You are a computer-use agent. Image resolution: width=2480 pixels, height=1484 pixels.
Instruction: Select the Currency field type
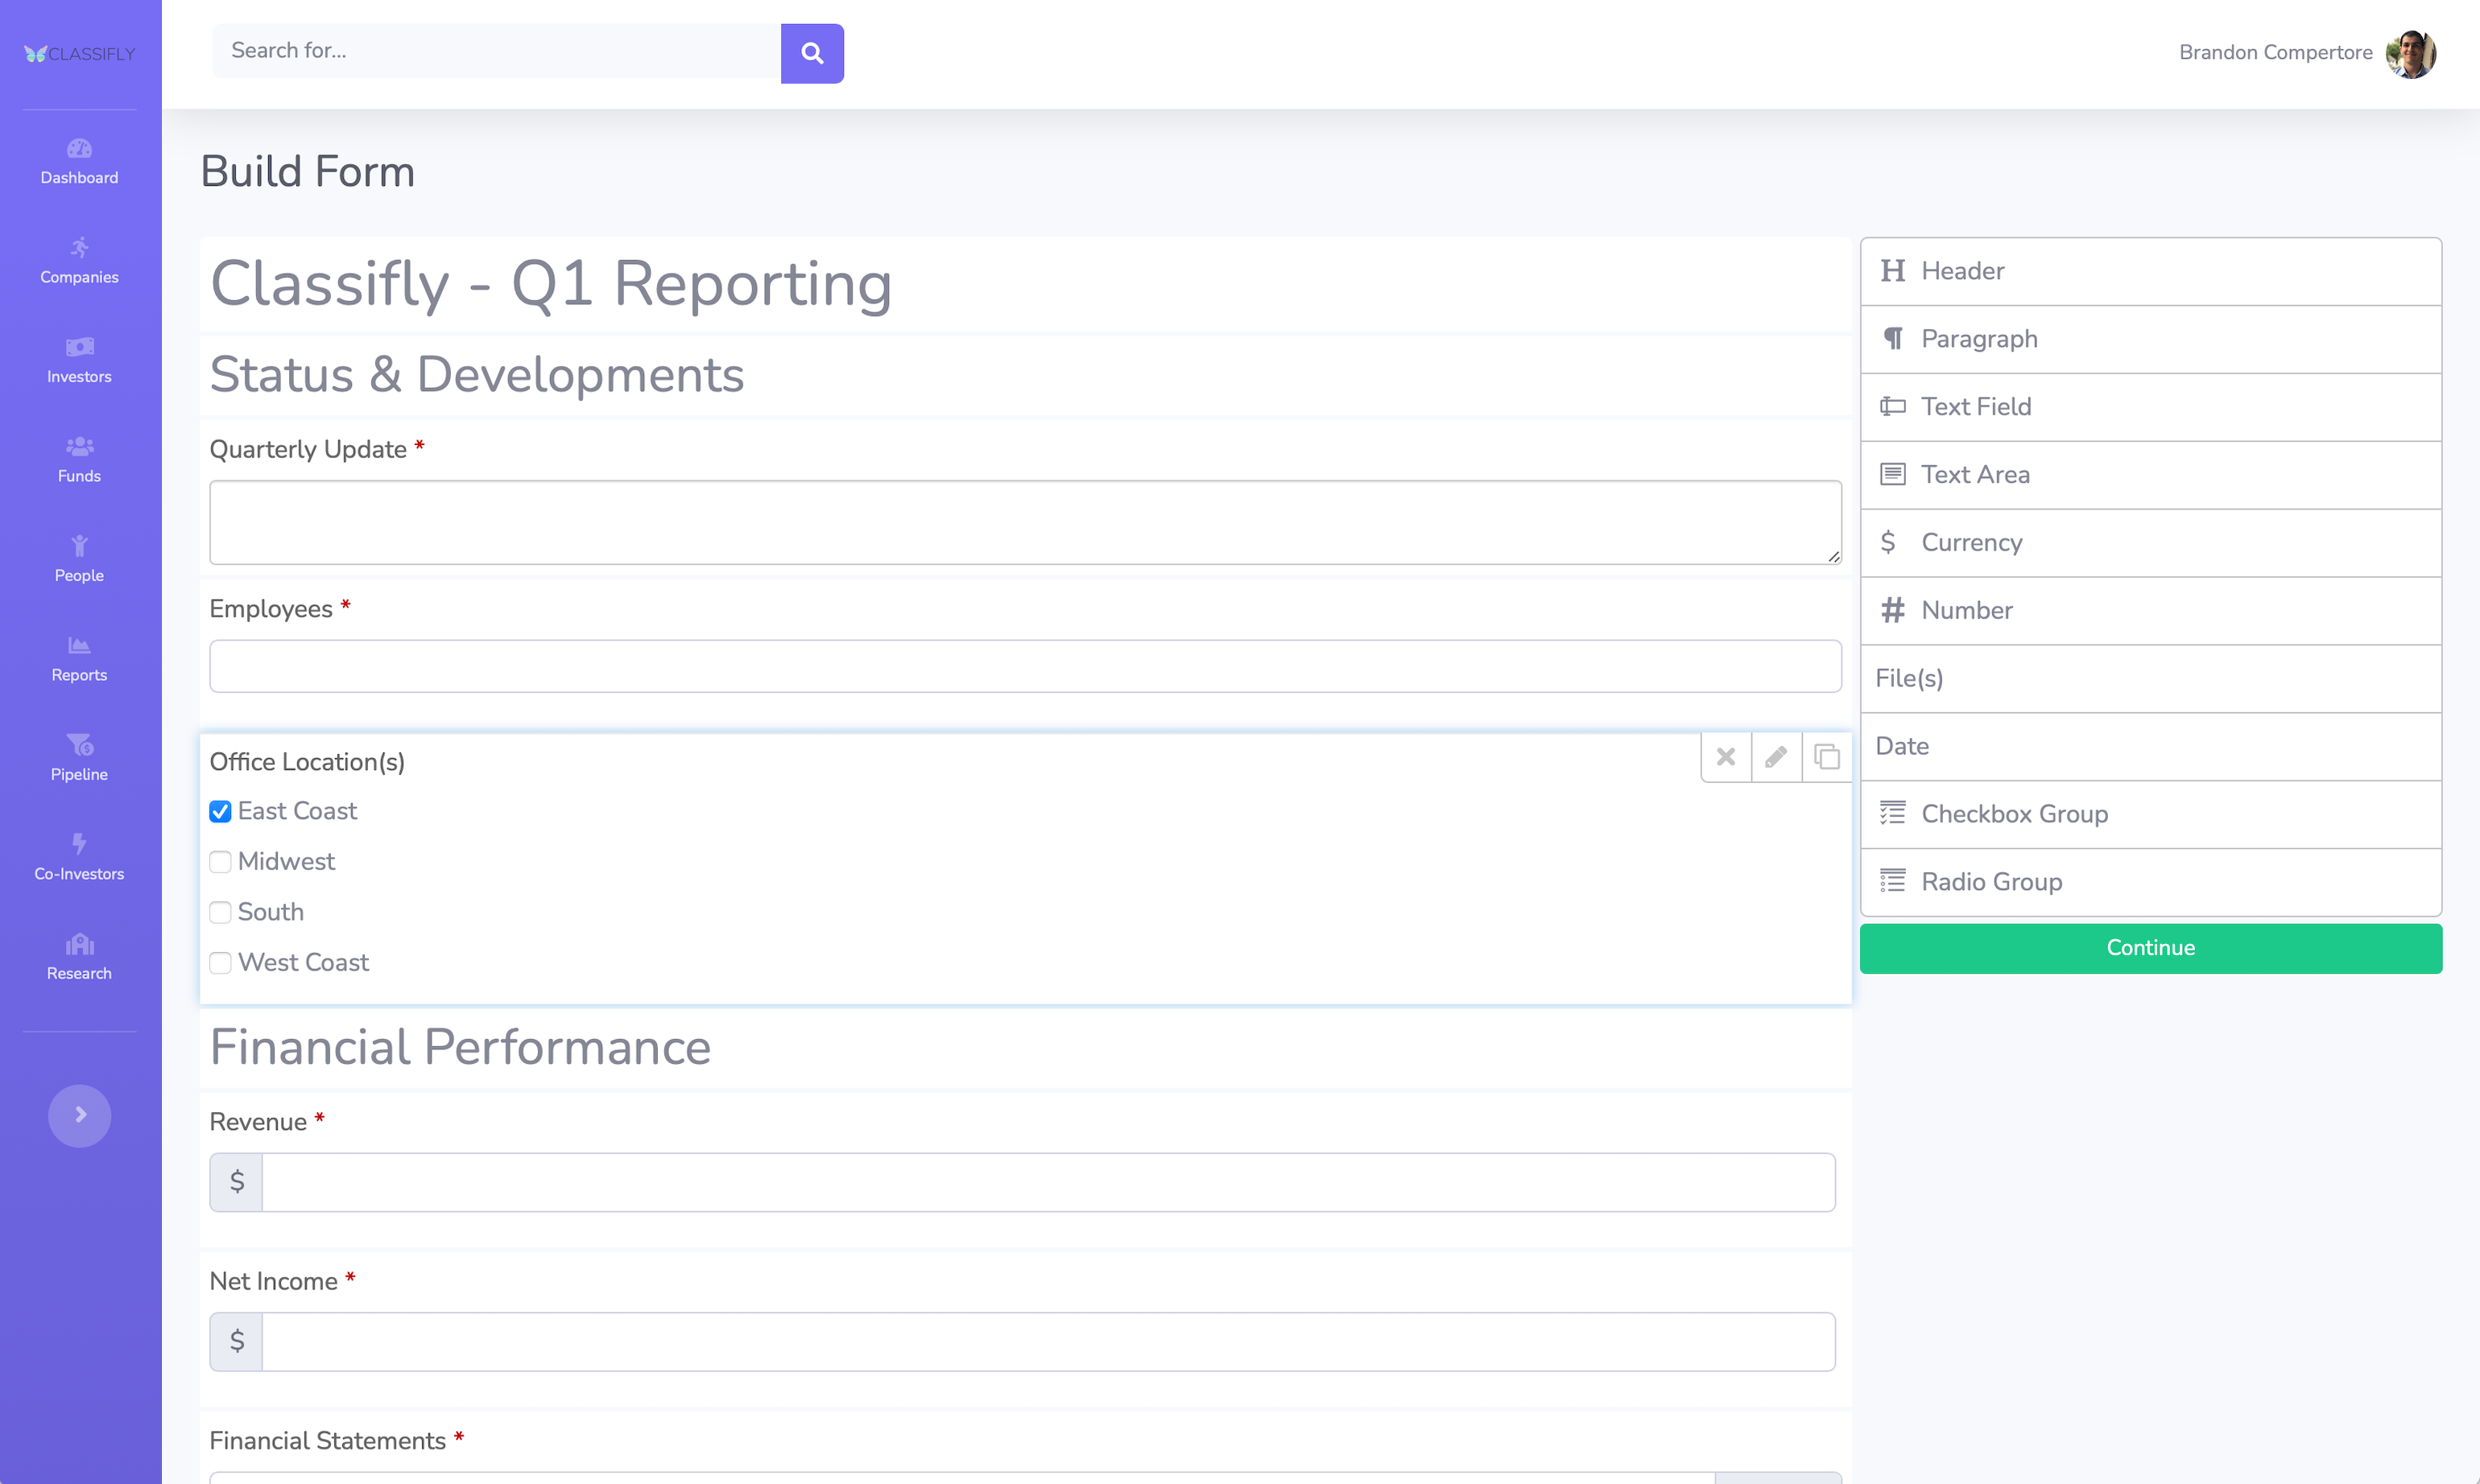(x=2149, y=542)
